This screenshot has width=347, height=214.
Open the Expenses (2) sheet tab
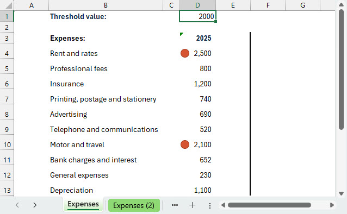[134, 205]
